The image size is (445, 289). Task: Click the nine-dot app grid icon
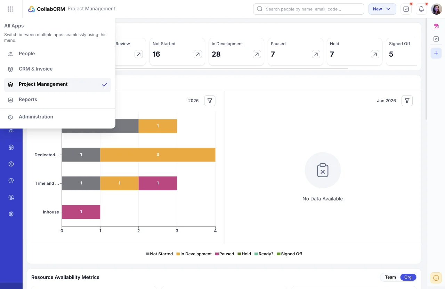pyautogui.click(x=11, y=9)
